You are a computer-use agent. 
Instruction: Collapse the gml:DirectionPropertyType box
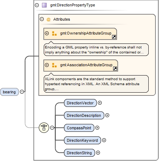click(37, 5)
